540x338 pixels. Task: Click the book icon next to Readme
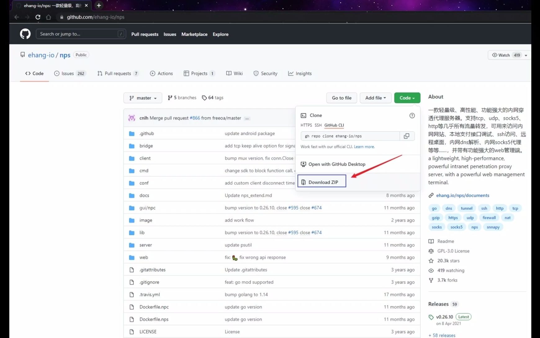431,241
